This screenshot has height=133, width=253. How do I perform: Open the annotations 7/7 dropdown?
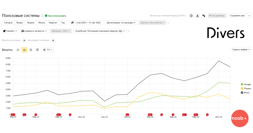tap(48, 50)
